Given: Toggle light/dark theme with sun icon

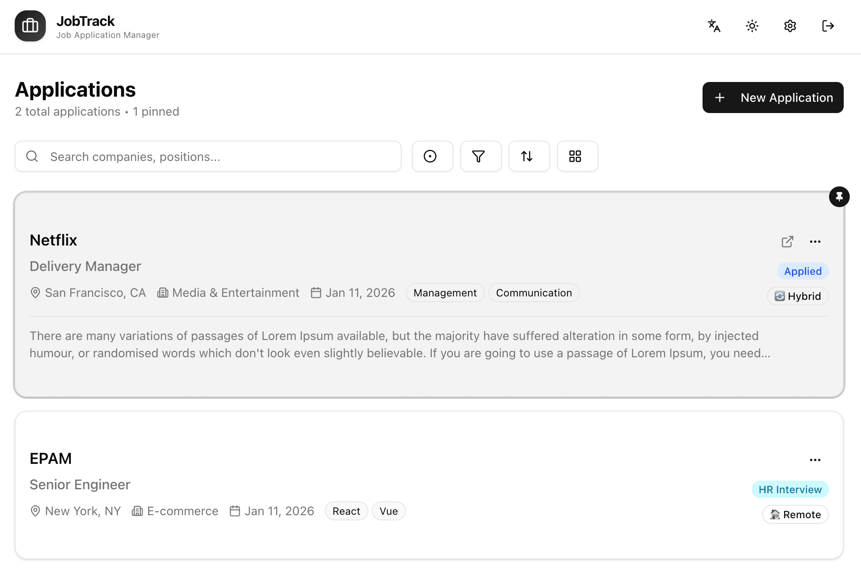Looking at the screenshot, I should [751, 26].
